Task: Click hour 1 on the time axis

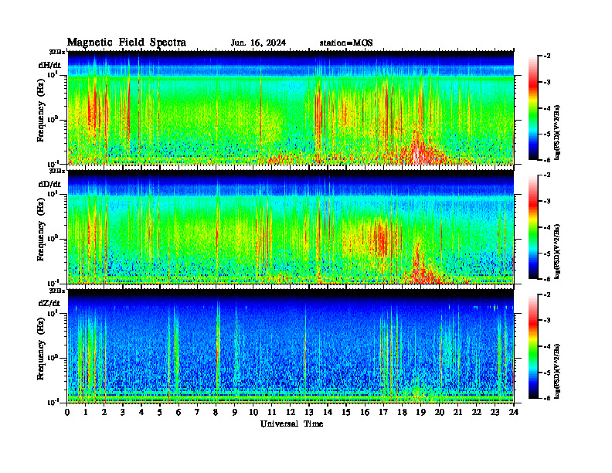Action: coord(86,412)
